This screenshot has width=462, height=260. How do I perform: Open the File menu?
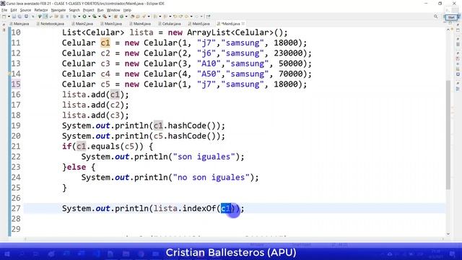[x=4, y=10]
